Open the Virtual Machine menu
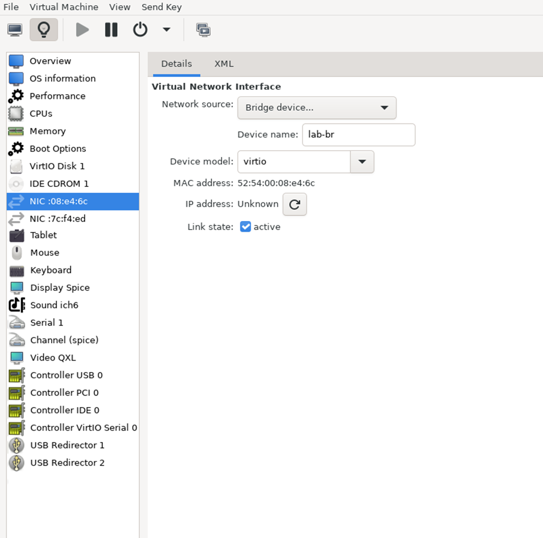This screenshot has width=543, height=538. [64, 7]
